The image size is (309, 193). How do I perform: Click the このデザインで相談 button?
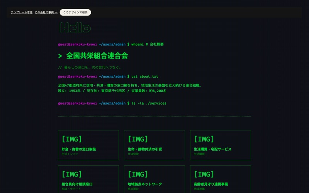[x=75, y=12]
